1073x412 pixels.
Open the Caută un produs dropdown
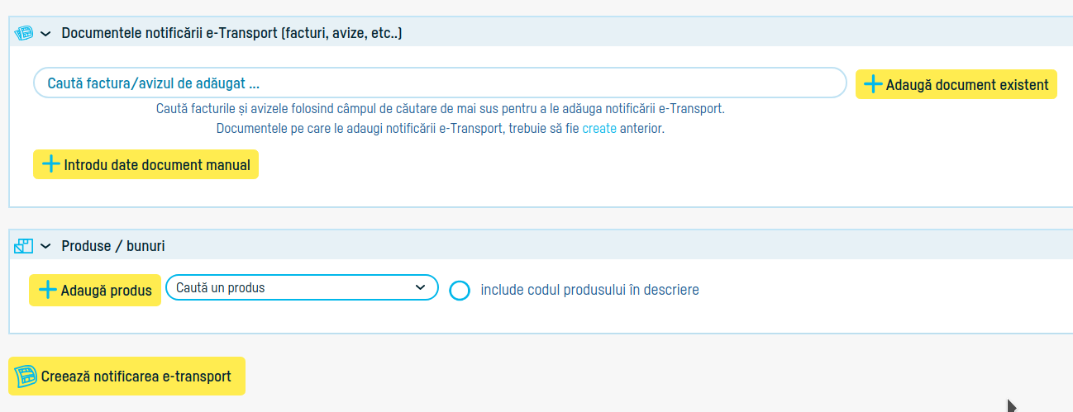302,287
